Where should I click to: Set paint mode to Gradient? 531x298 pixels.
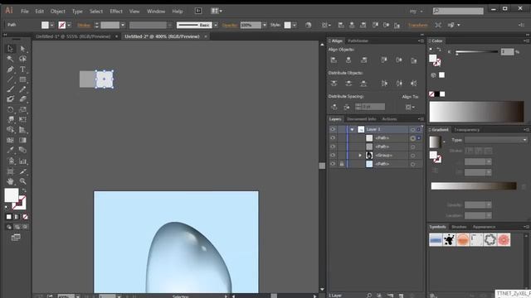point(17,217)
